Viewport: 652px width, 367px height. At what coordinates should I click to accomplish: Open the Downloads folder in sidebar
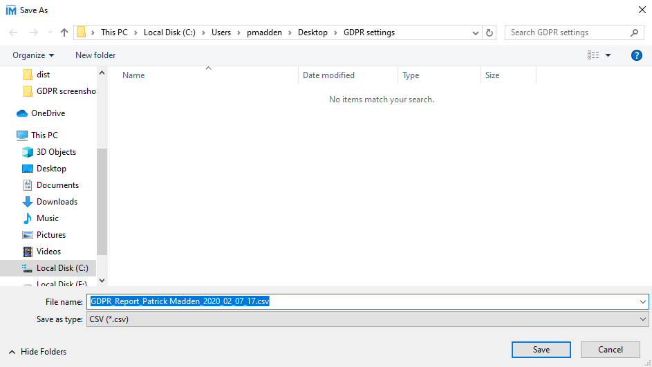tap(57, 202)
